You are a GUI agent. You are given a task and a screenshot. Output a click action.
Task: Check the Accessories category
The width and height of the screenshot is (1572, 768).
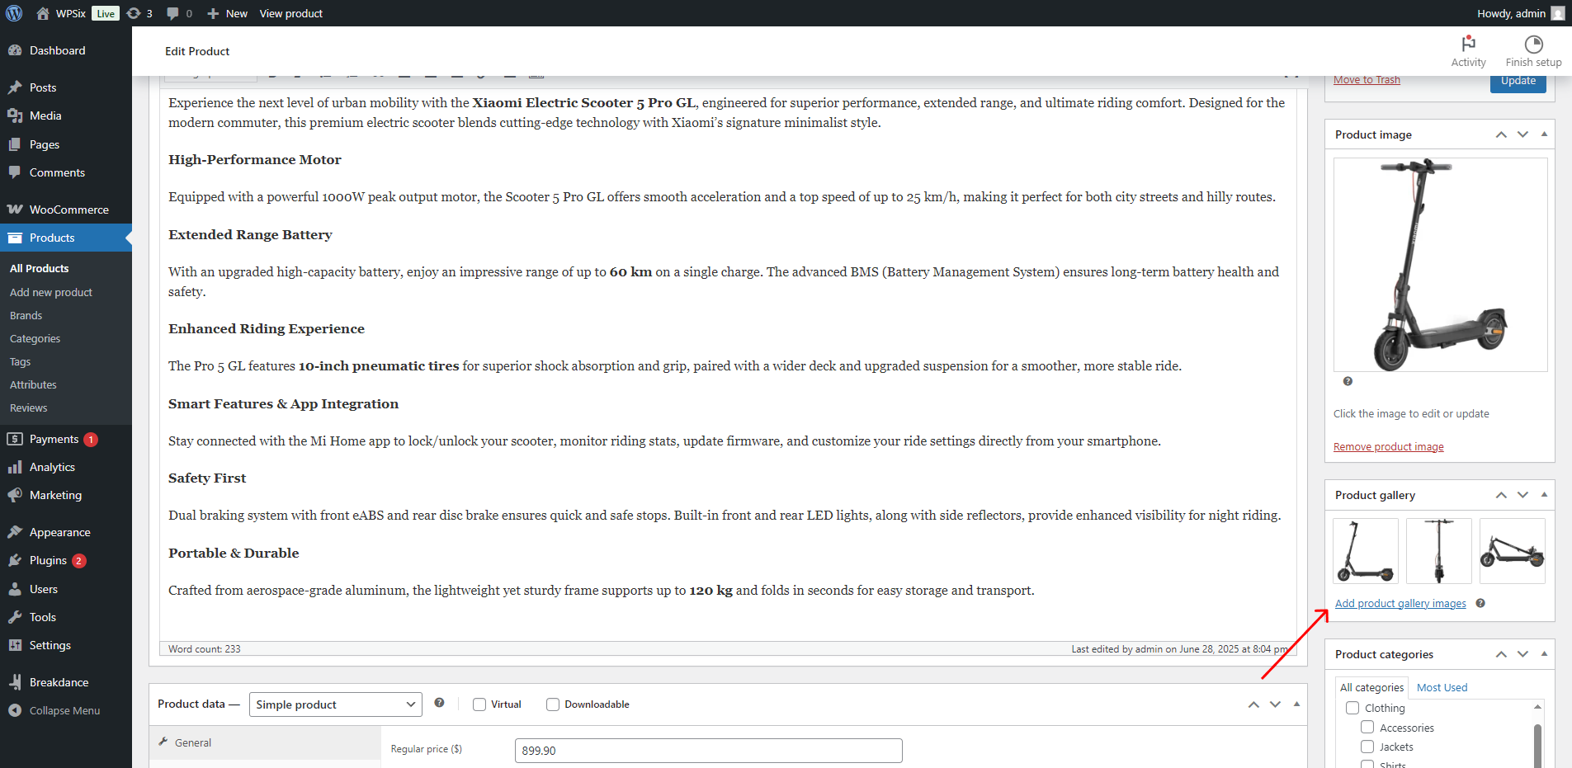(1367, 728)
